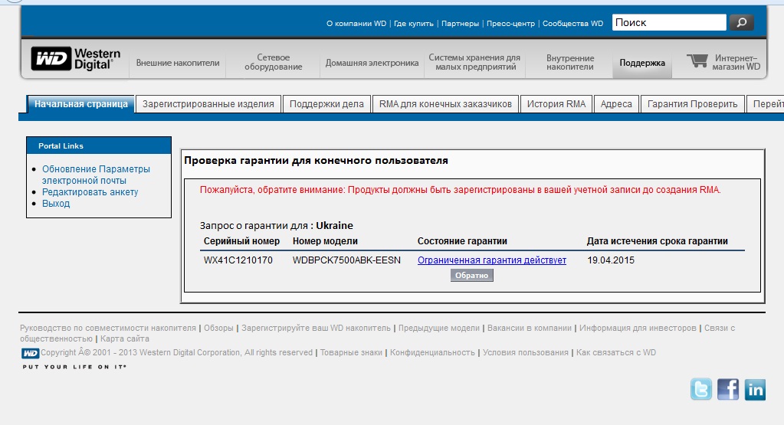Open Сообщества WD link

(572, 24)
